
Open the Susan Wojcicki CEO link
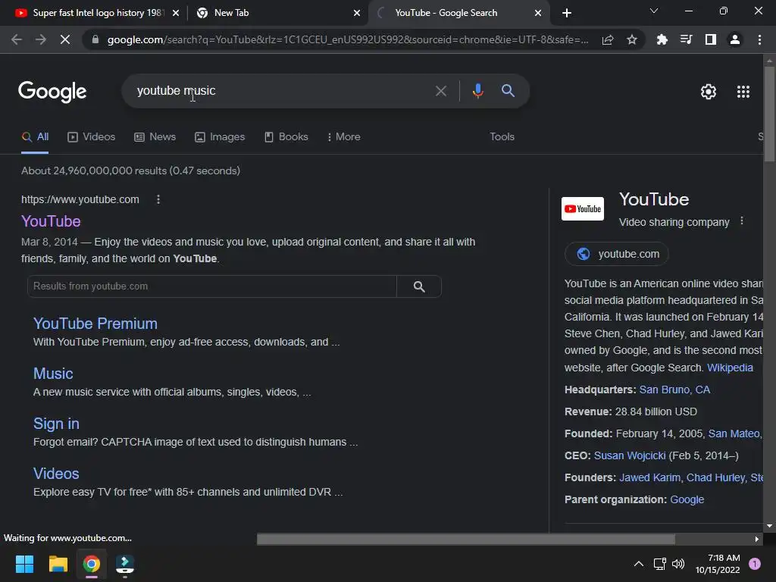click(x=630, y=455)
